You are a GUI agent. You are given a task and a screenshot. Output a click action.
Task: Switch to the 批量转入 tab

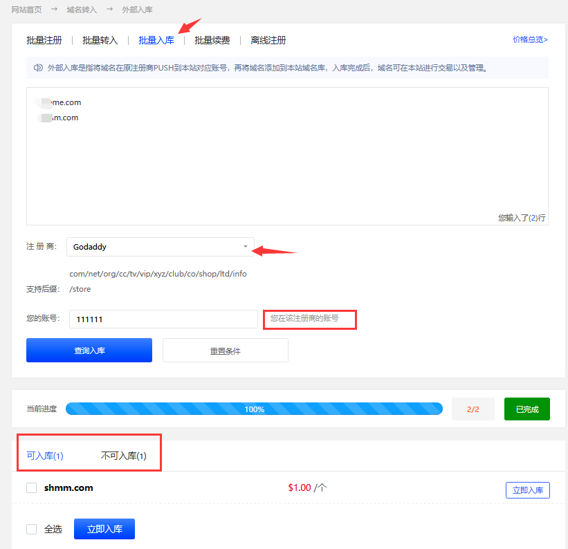(100, 40)
